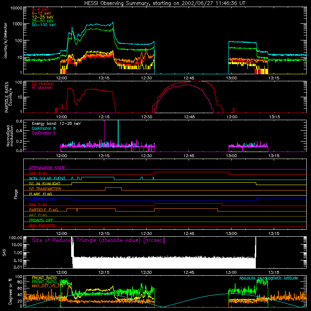Select the Collimator 8 legend label
The width and height of the screenshot is (311, 311).
point(44,128)
